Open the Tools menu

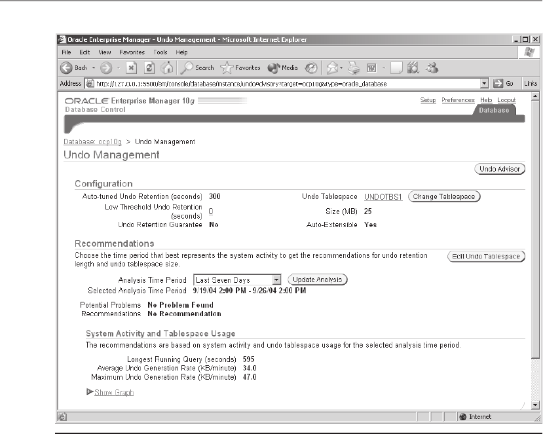click(x=160, y=52)
